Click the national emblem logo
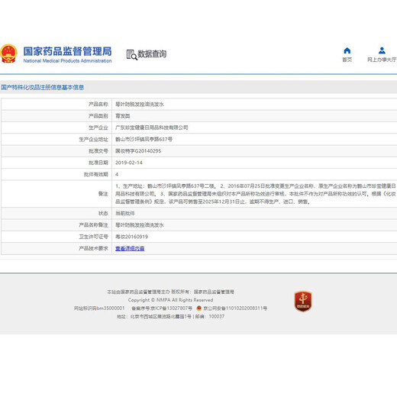Screen dimensions: 397x397 [x=8, y=53]
